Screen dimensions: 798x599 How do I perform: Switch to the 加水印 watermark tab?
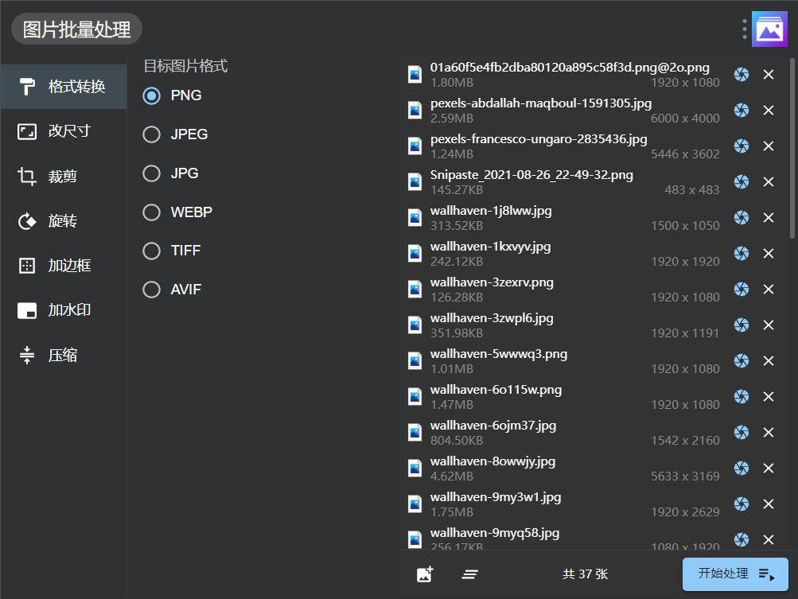click(63, 310)
